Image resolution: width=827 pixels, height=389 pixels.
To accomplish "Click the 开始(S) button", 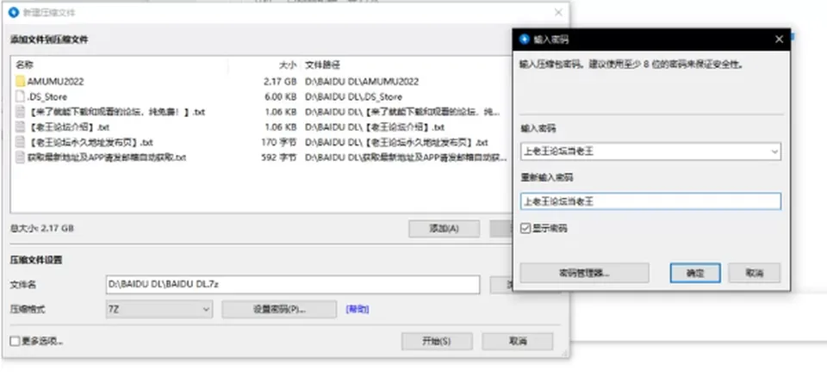I will click(437, 341).
